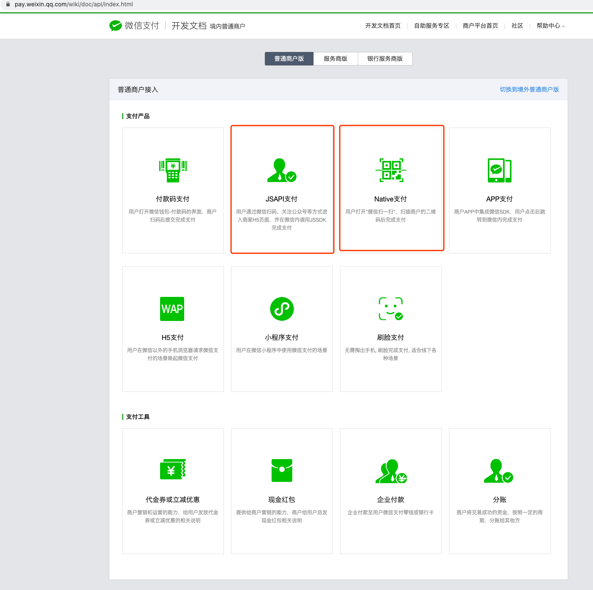The height and width of the screenshot is (590, 593).
Task: Open the APP支付 title link
Action: (500, 199)
